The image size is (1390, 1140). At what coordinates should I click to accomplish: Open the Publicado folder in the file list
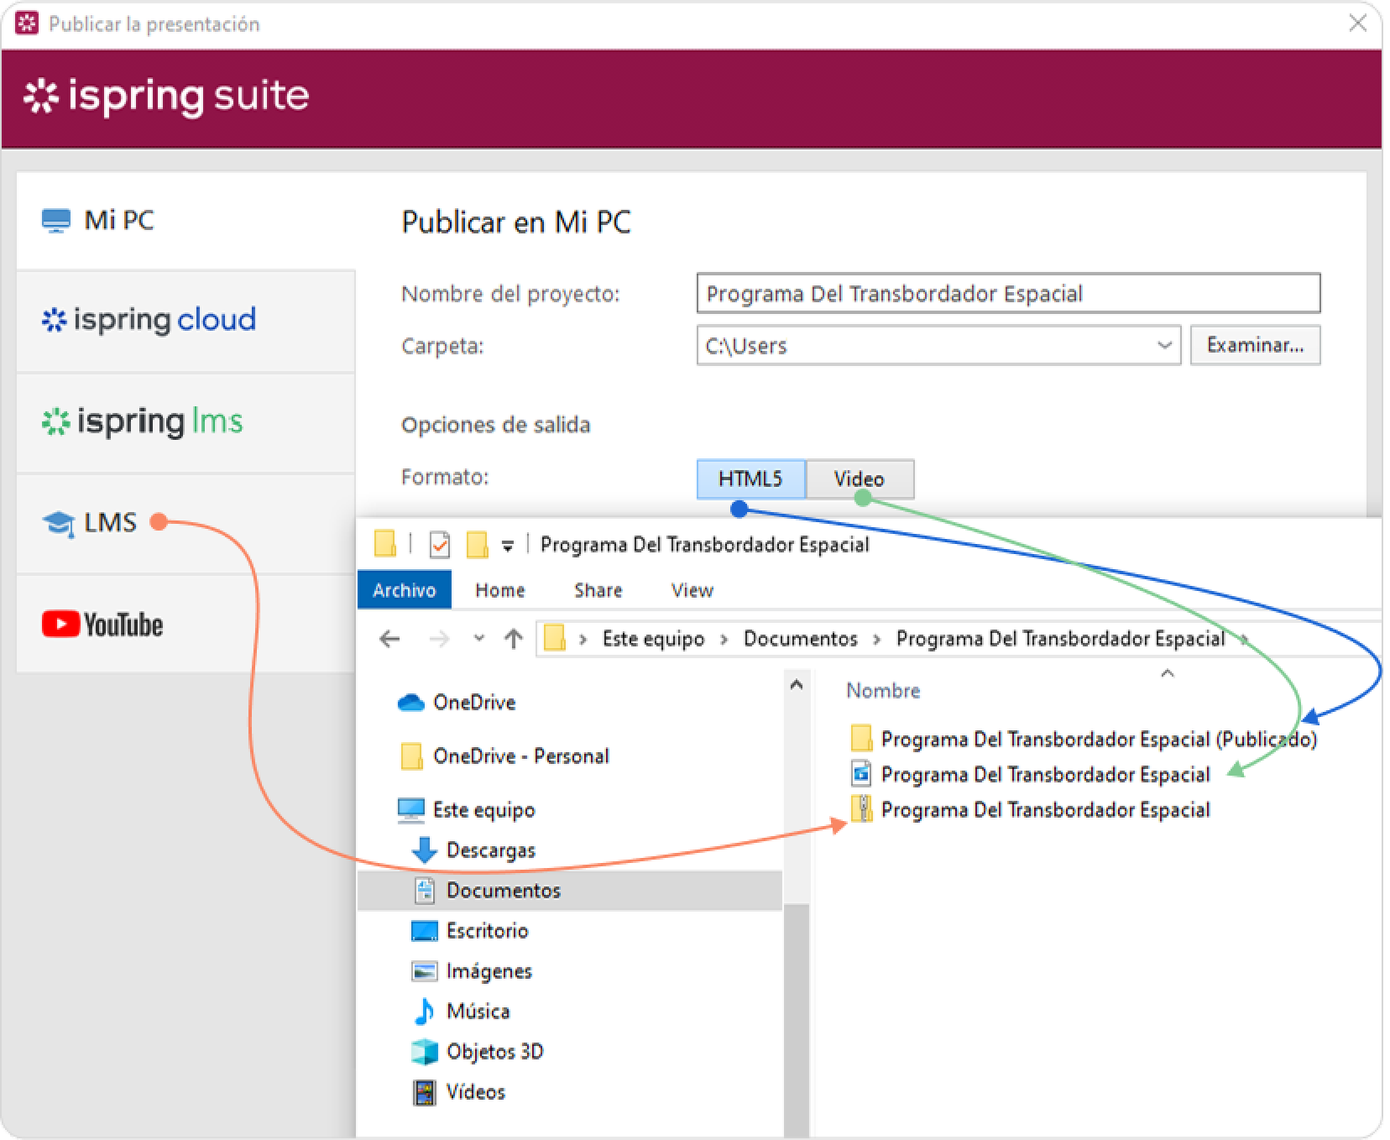(x=1097, y=740)
